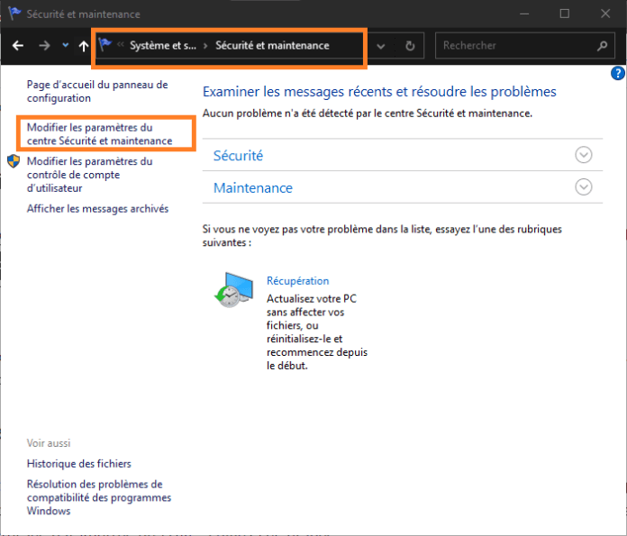
Task: Open help with the blue question mark
Action: tap(618, 74)
